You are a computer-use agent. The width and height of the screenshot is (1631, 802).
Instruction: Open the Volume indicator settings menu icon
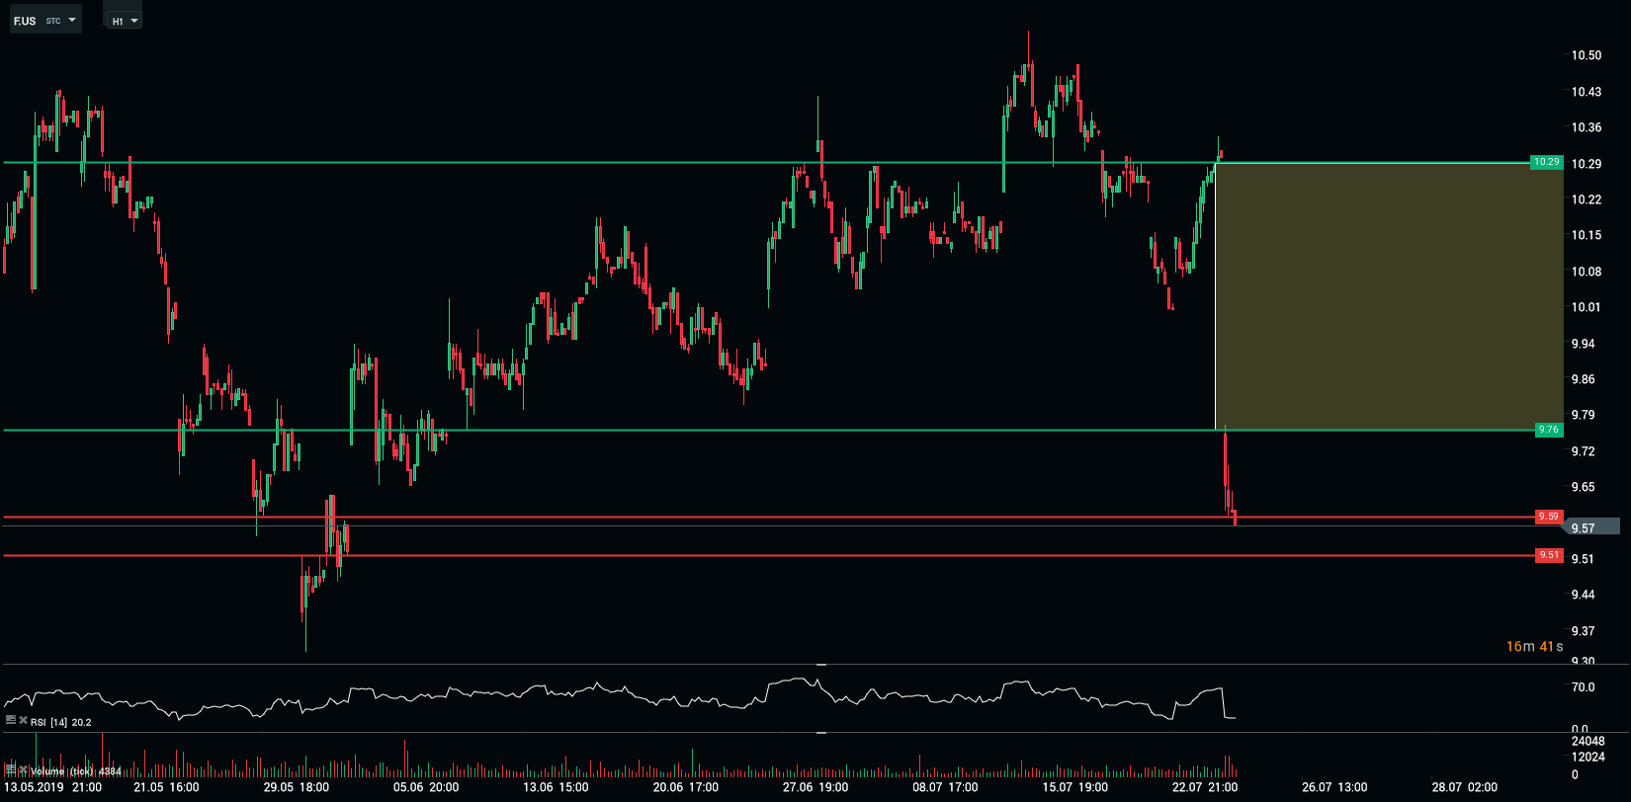pyautogui.click(x=11, y=770)
